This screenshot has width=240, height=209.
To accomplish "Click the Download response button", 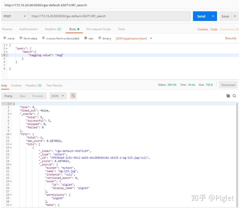I will [x=228, y=85].
